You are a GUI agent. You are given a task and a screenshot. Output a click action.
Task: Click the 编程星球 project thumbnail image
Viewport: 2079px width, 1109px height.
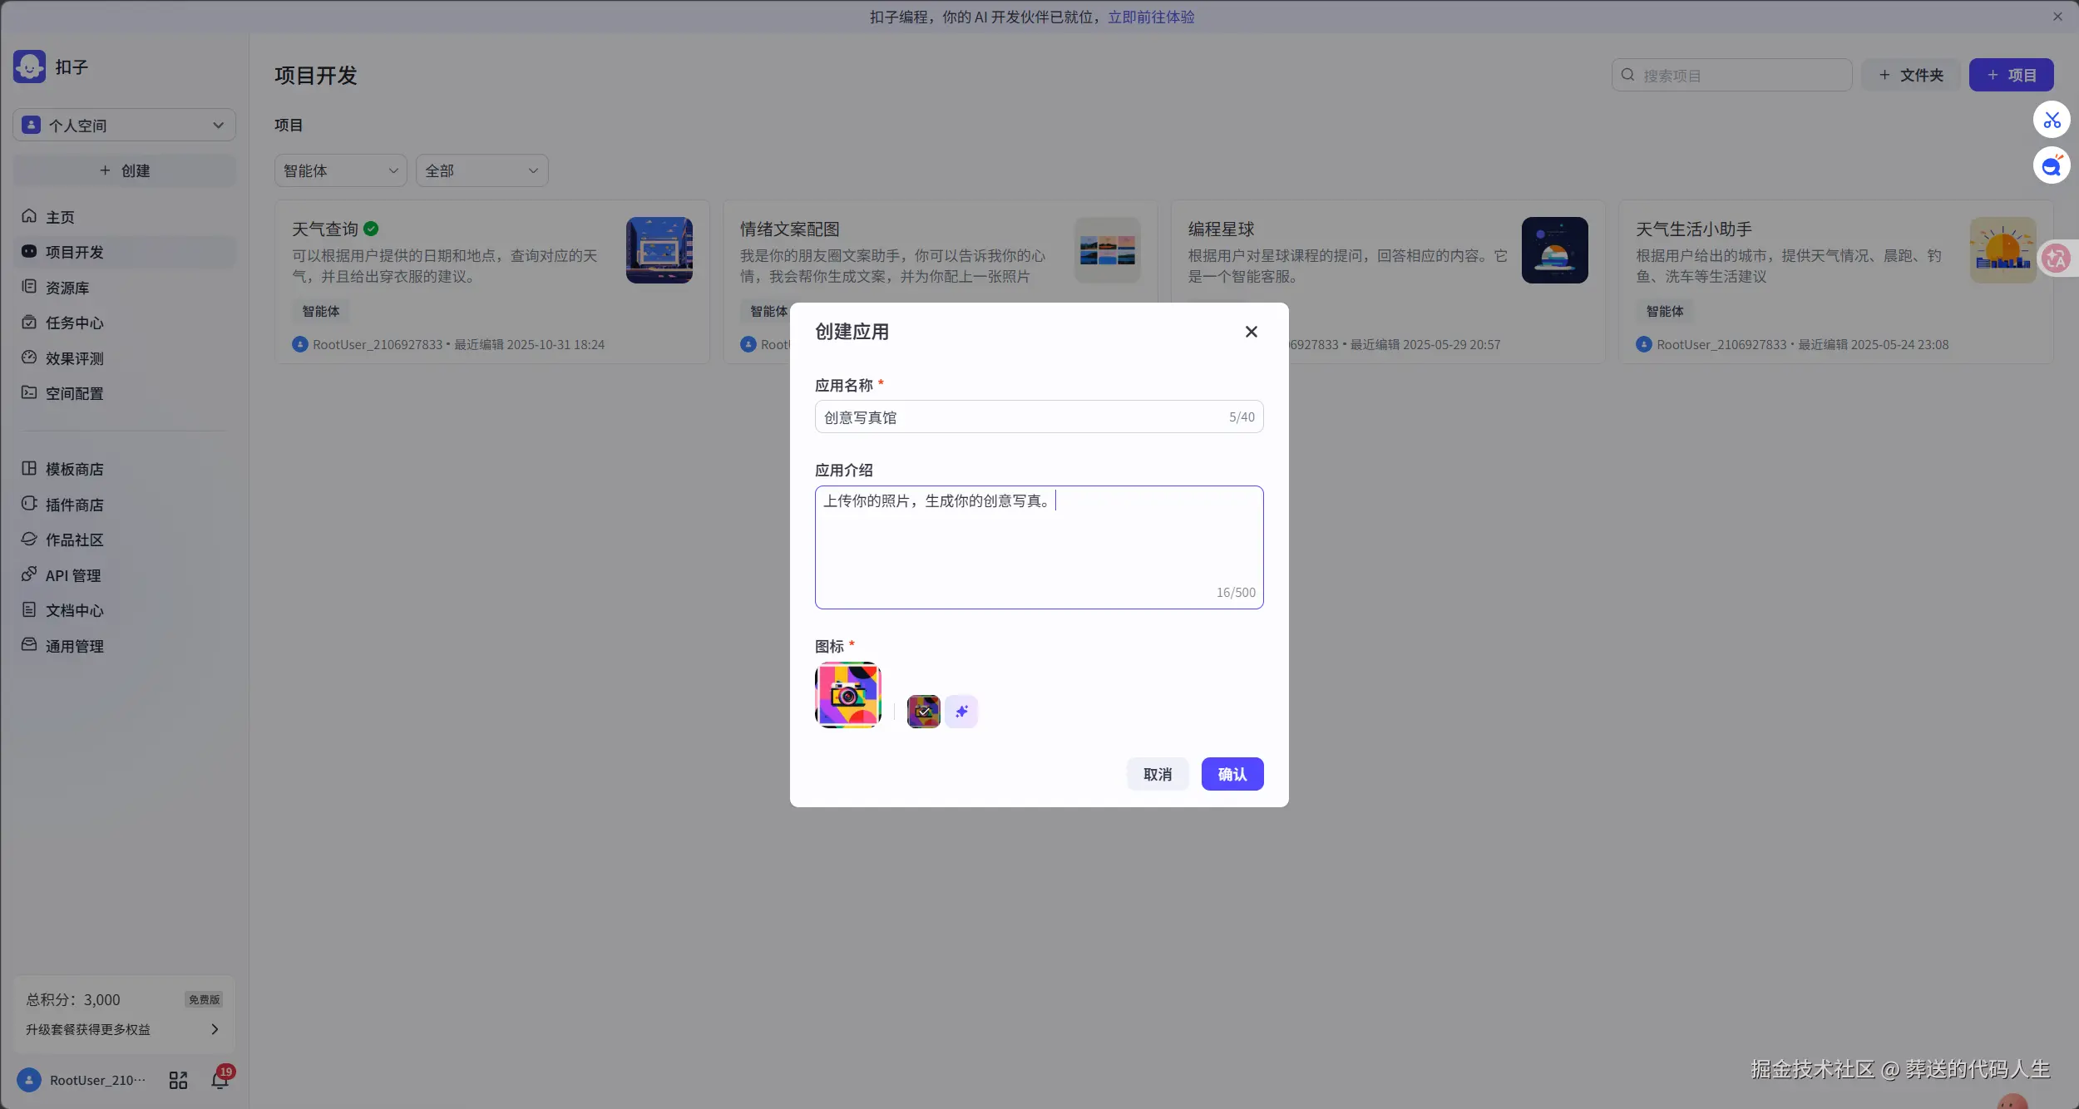(1555, 250)
